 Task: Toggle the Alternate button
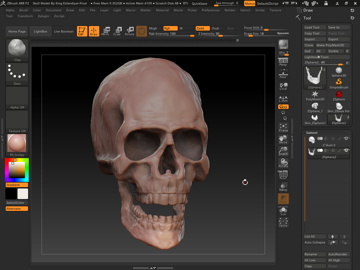pos(17,209)
